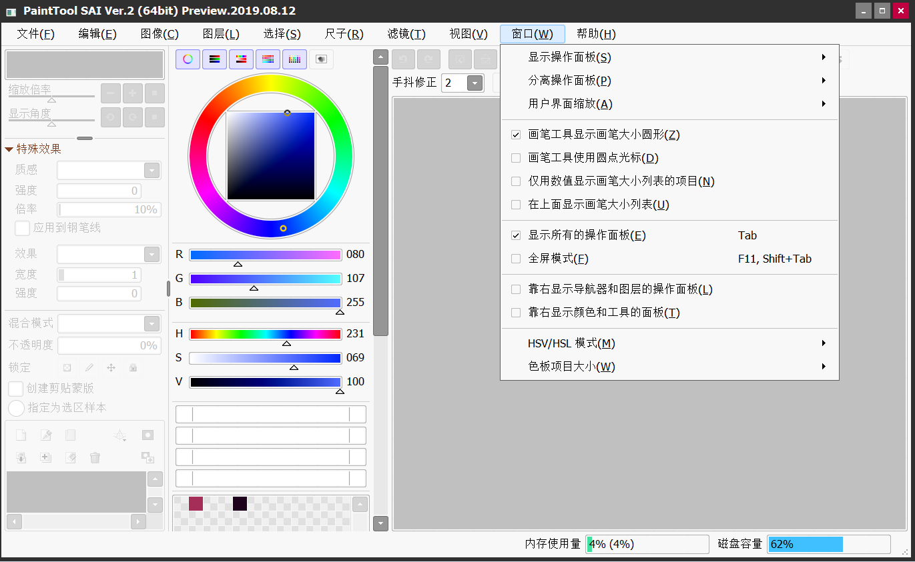Rotate view counterclockwise icon
This screenshot has width=915, height=562.
[x=111, y=117]
